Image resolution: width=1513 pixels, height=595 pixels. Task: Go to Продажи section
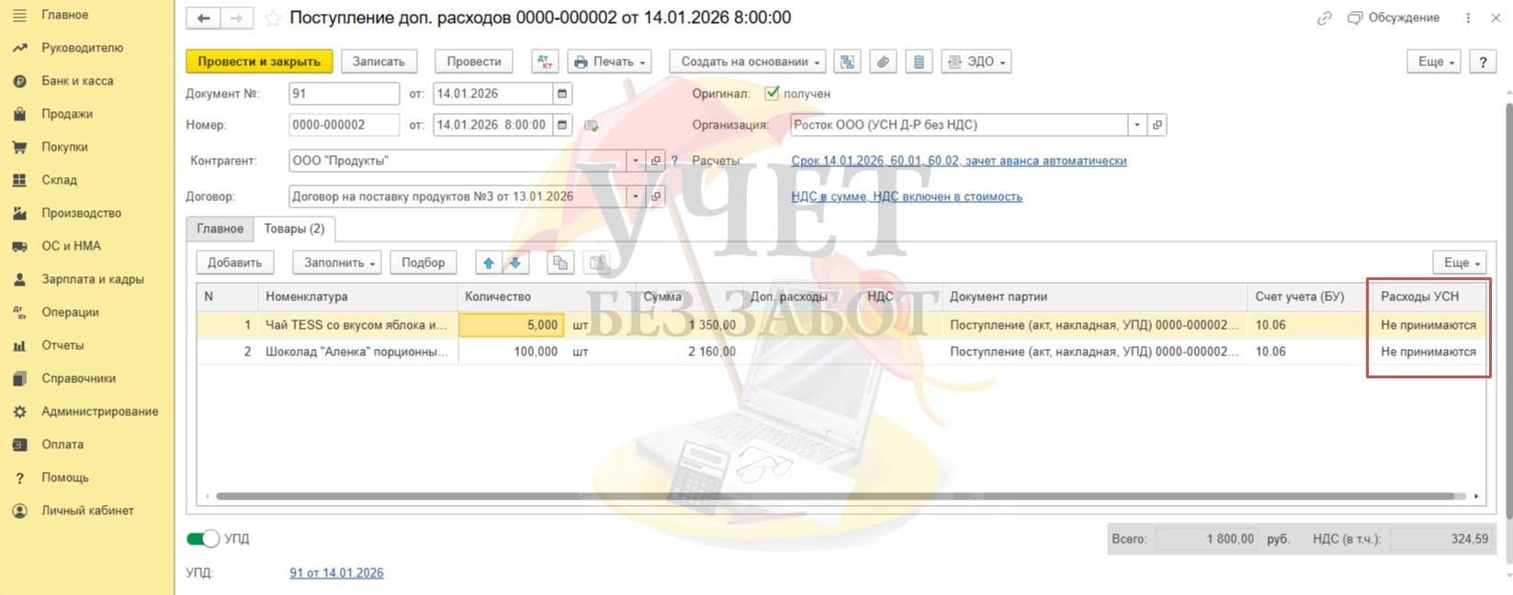pos(67,114)
